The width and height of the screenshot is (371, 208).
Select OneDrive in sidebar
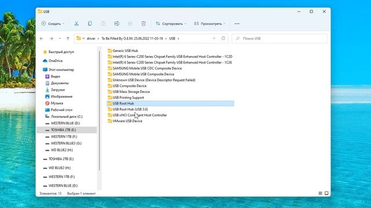[x=56, y=61]
